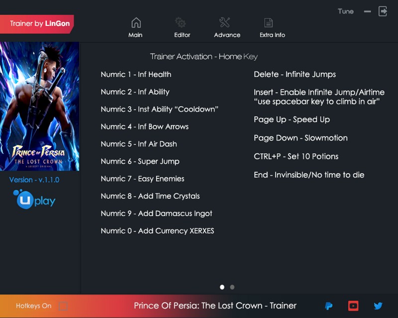Viewport: 398px width, 318px height.
Task: Click the Trainer by LinGon banner
Action: [x=37, y=24]
